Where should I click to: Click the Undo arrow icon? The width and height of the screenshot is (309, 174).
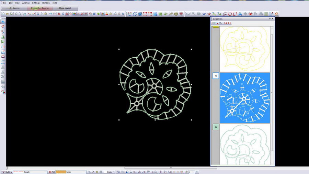[x=50, y=14]
